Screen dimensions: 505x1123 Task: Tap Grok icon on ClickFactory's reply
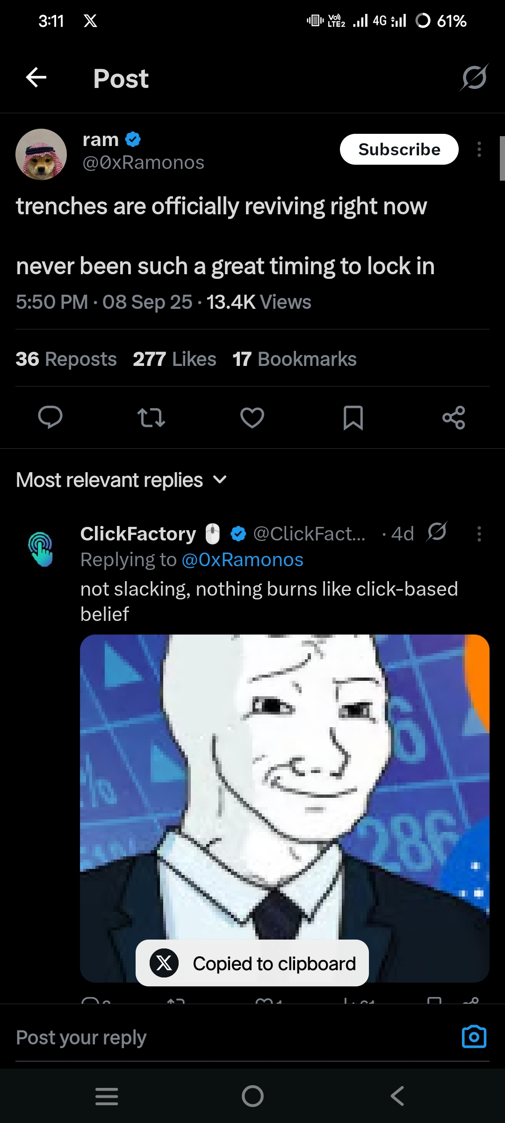[437, 532]
